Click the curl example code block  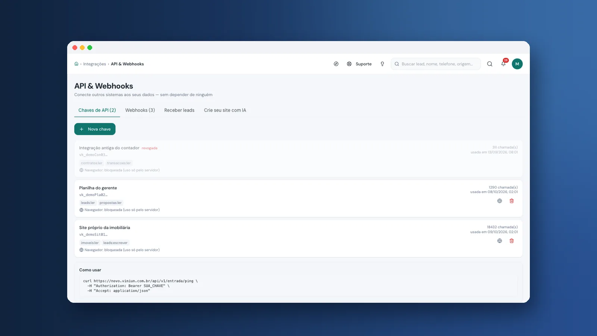pos(298,286)
